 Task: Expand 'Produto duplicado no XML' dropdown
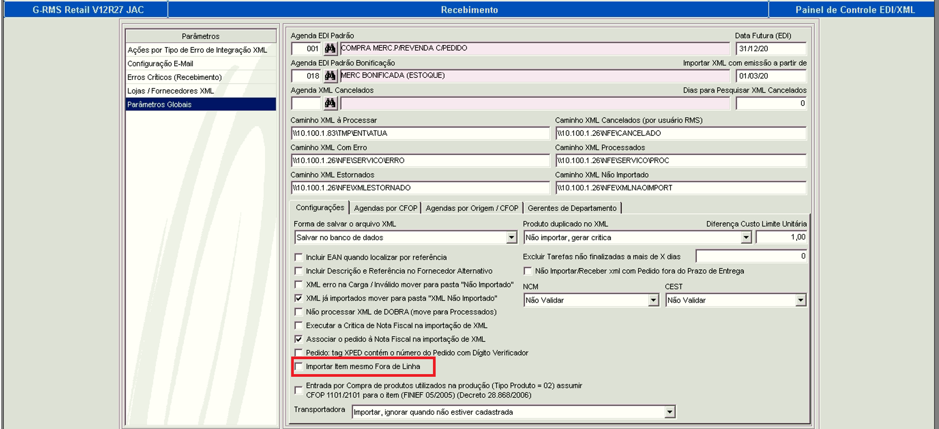[746, 238]
